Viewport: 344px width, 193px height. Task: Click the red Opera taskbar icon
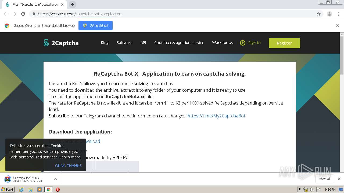click(58, 190)
